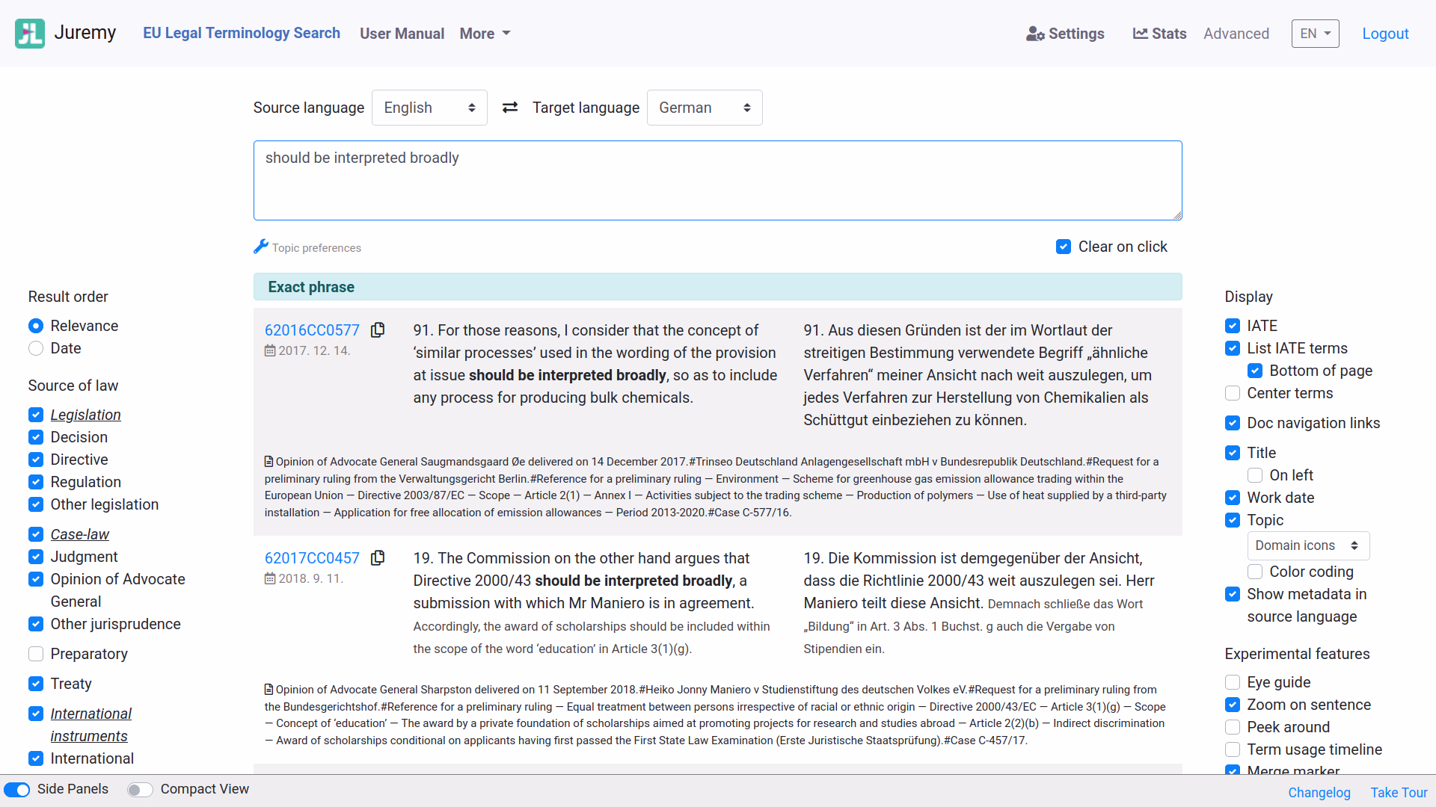
Task: Click calendar icon next to 2018. 9. 11.
Action: click(x=270, y=578)
